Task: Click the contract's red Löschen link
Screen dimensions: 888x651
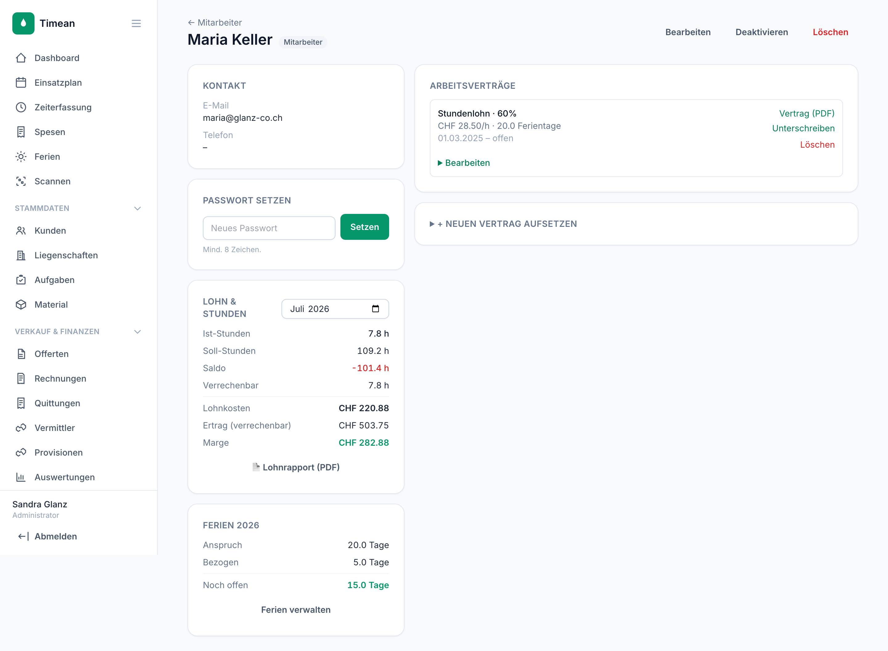Action: pos(817,145)
